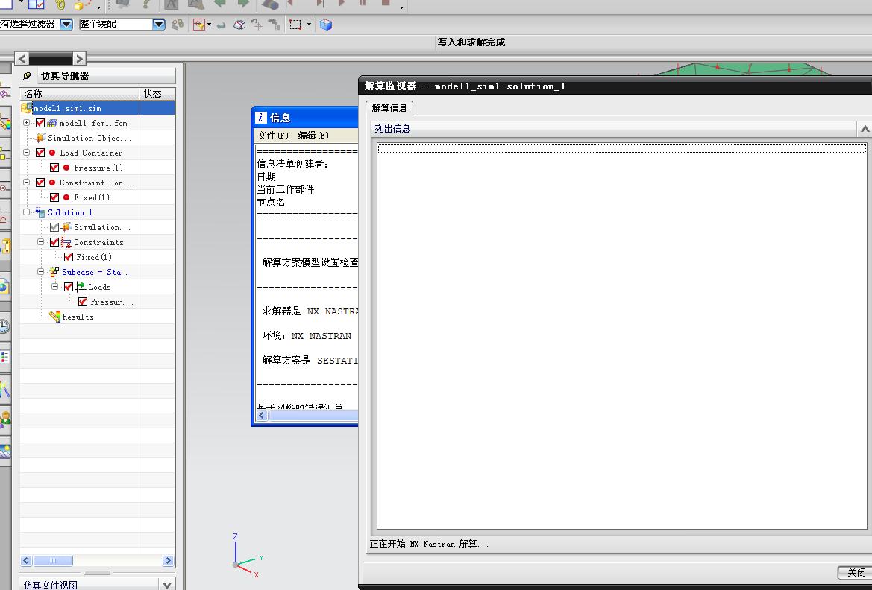Collapse the 列出信息 section
The width and height of the screenshot is (872, 590).
(865, 129)
